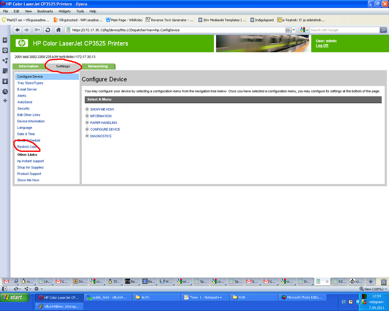The height and width of the screenshot is (311, 389).
Task: Open History clock panel in the sidebar
Action: click(x=5, y=92)
